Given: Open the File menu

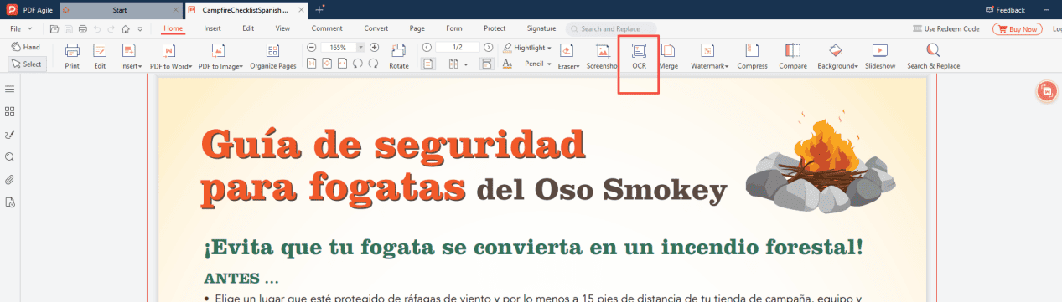Looking at the screenshot, I should pos(21,28).
